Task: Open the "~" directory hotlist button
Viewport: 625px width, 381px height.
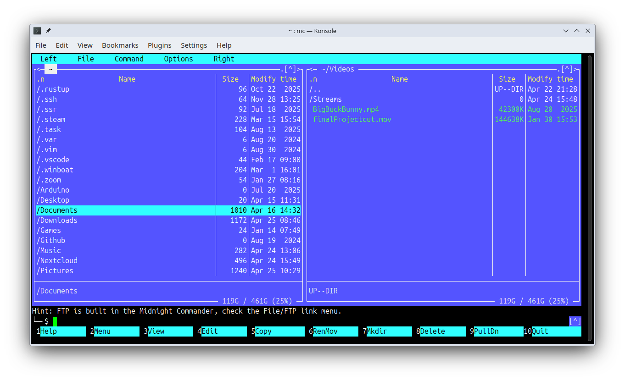Action: pyautogui.click(x=50, y=69)
